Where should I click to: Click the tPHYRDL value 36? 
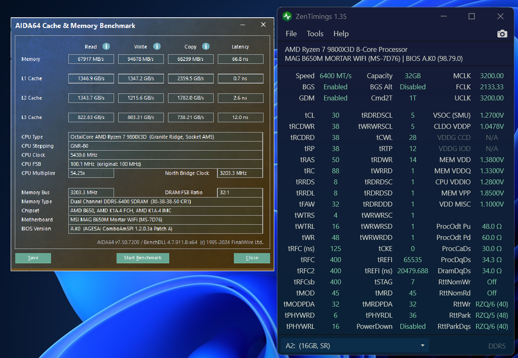pyautogui.click(x=413, y=315)
